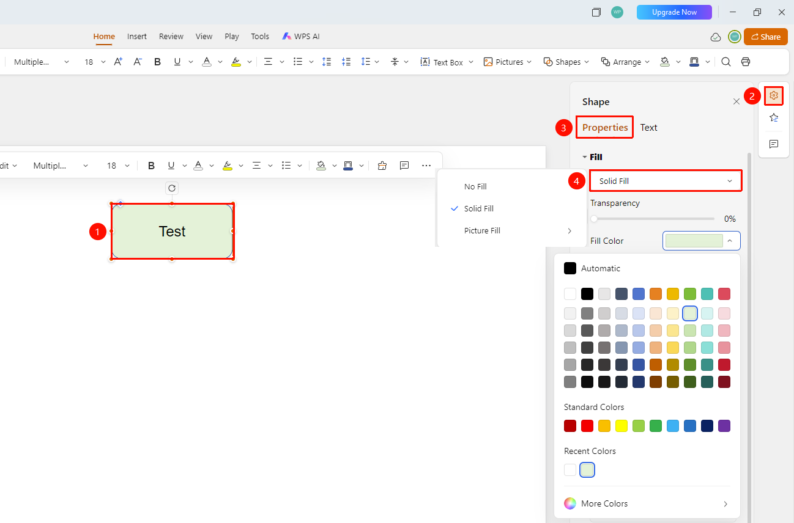Pick red in Standard Colors
The width and height of the screenshot is (794, 523).
click(x=587, y=426)
